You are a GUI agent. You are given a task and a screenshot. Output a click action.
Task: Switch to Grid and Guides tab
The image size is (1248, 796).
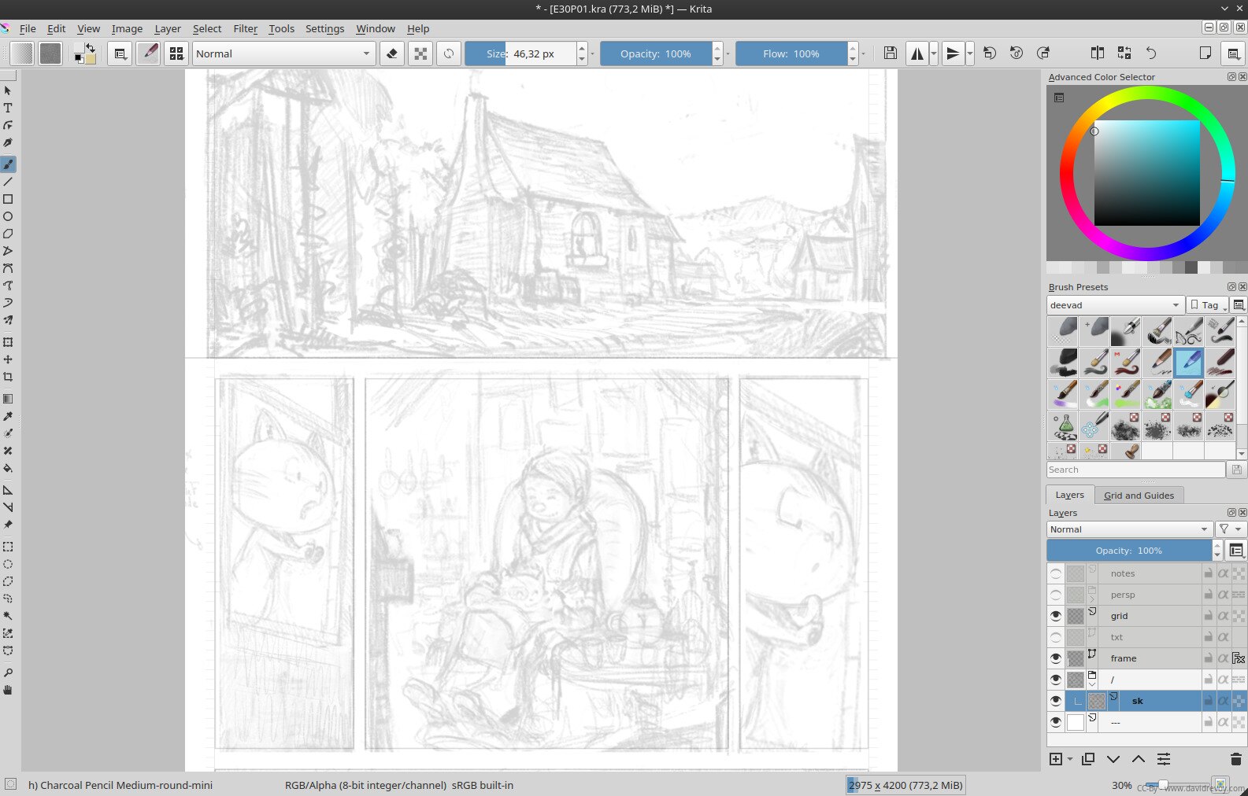click(x=1139, y=496)
